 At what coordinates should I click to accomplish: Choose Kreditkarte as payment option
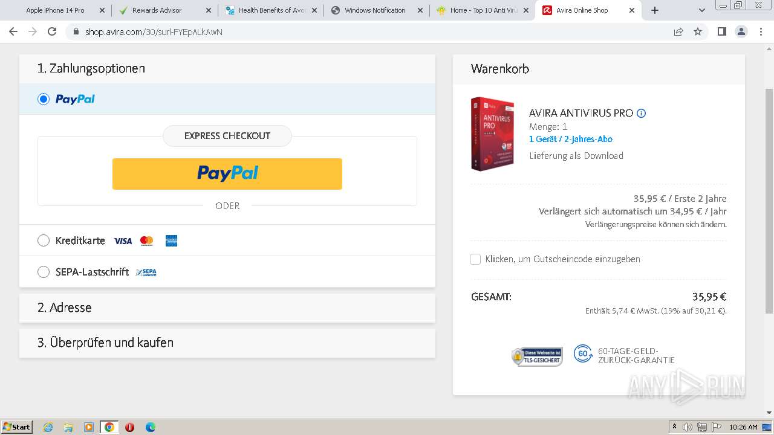tap(44, 240)
